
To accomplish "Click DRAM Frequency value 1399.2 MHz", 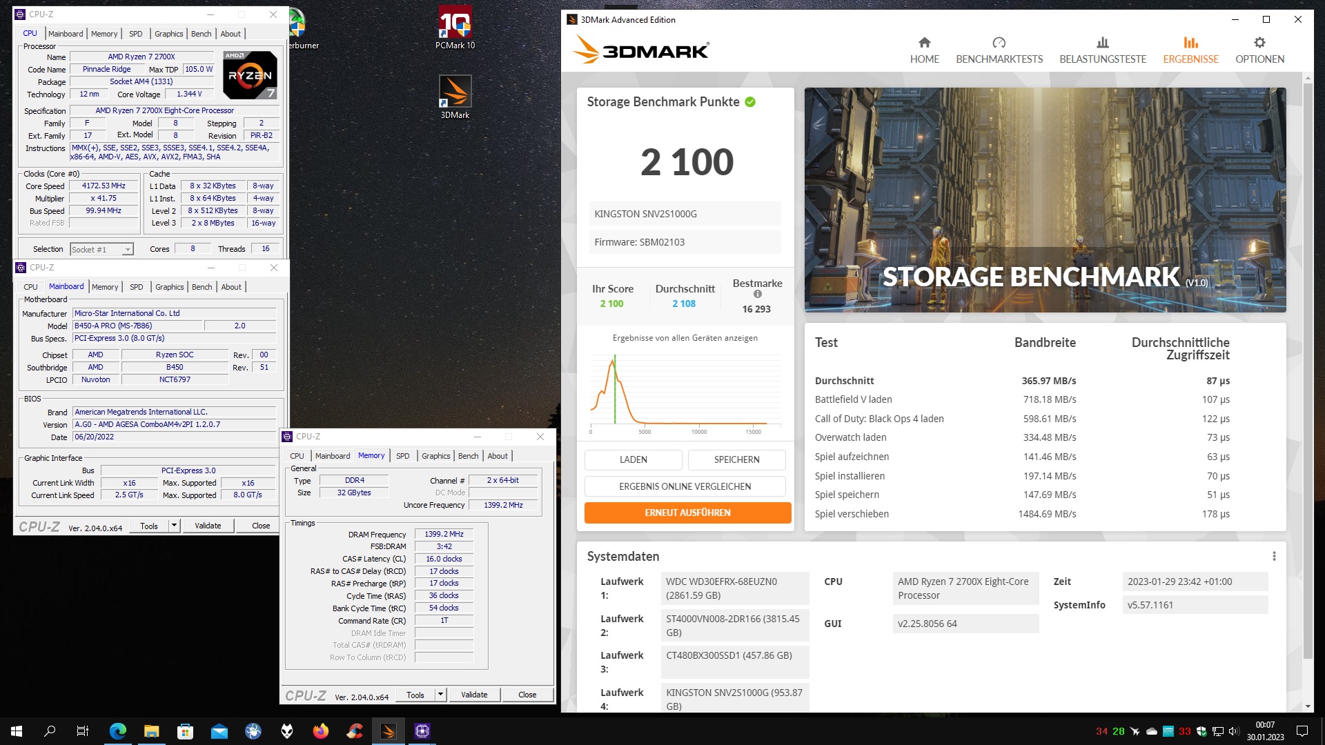I will (444, 535).
